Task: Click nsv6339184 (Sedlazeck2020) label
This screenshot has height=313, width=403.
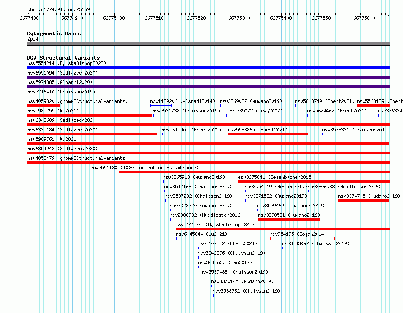Action: click(x=62, y=130)
